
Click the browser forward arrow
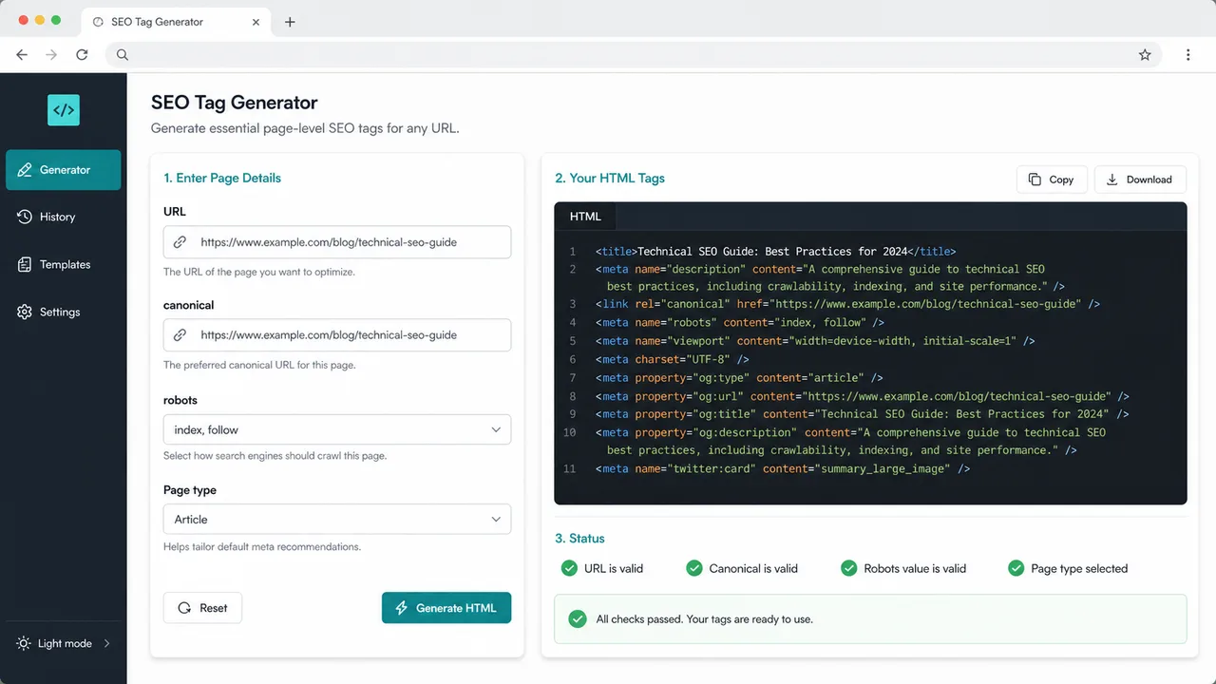point(51,55)
